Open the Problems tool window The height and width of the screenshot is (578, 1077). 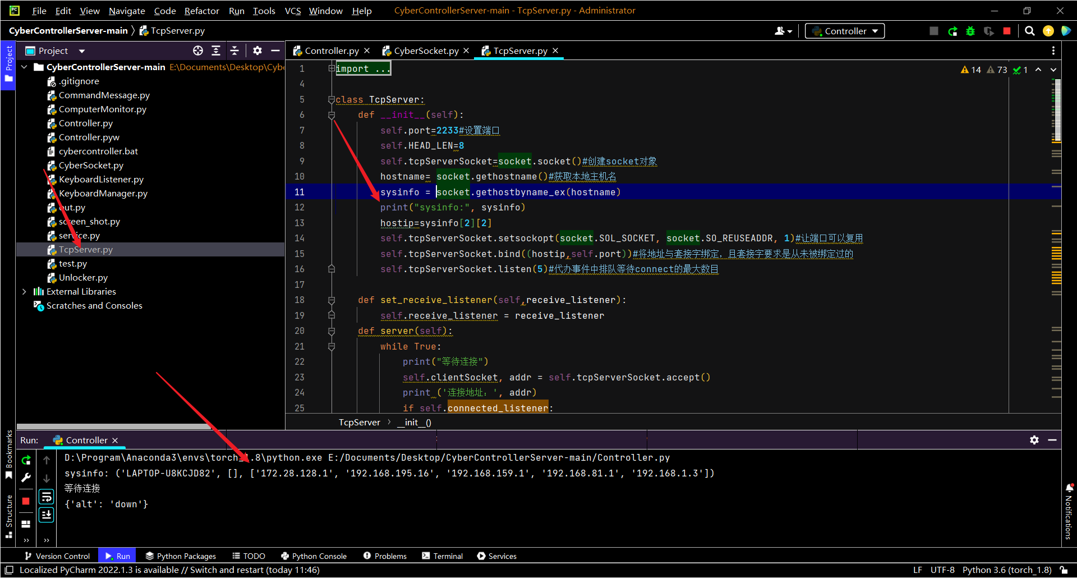[x=385, y=556]
